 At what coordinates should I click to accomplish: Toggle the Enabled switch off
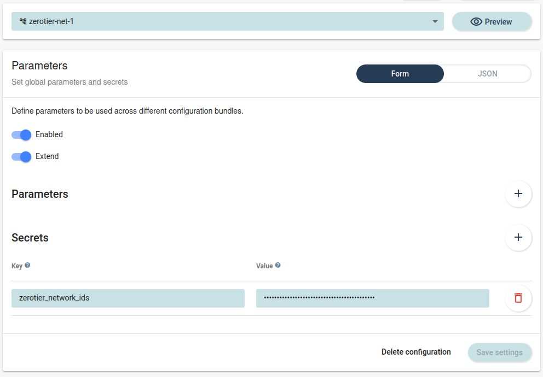tap(21, 135)
